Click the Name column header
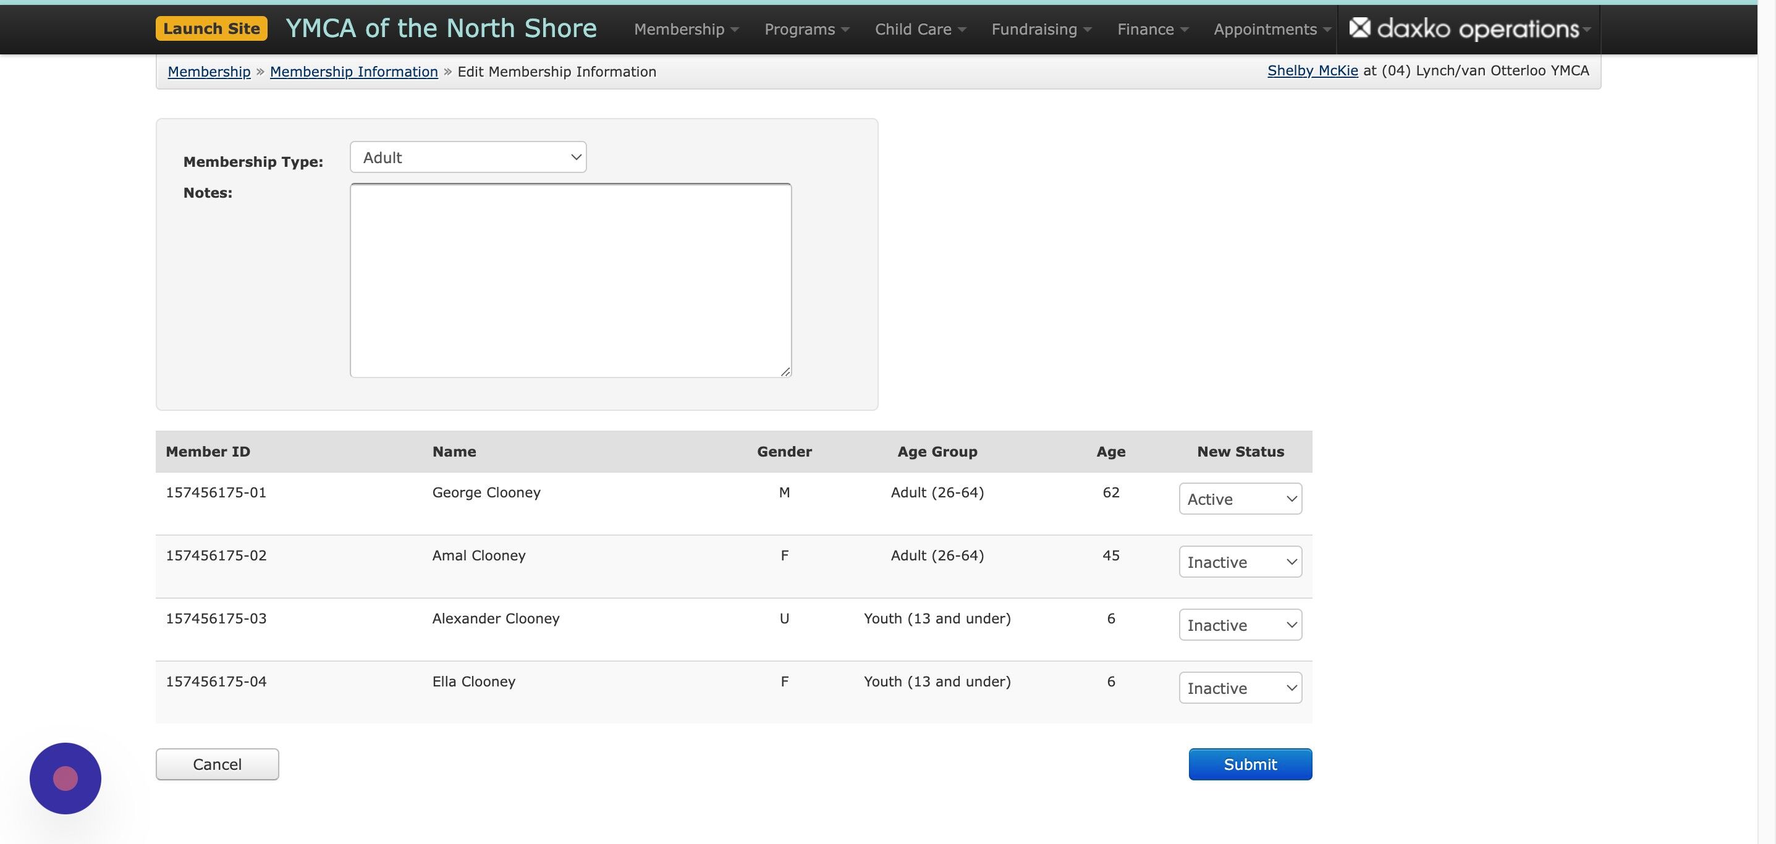Image resolution: width=1776 pixels, height=844 pixels. (454, 452)
